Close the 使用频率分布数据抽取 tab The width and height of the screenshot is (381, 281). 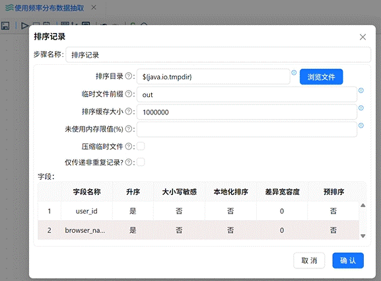point(94,7)
